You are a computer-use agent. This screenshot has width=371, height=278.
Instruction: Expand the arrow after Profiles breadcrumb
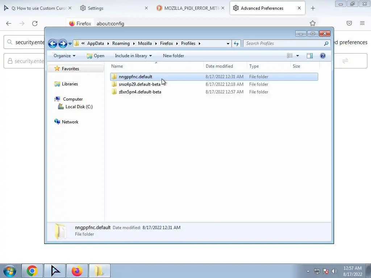point(200,43)
